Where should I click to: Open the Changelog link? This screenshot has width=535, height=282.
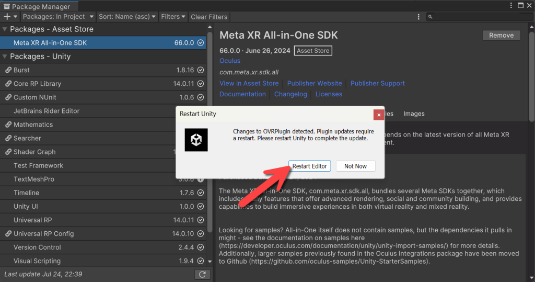(290, 94)
